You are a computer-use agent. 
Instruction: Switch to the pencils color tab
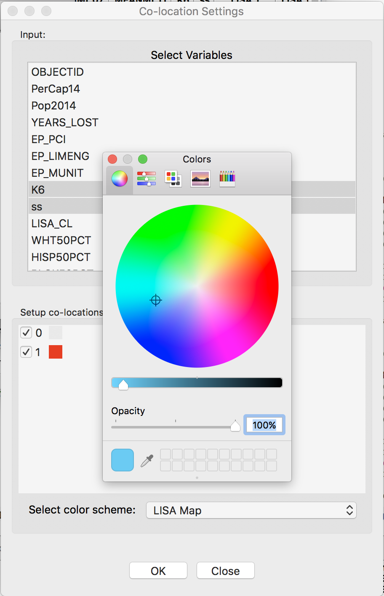pos(227,179)
